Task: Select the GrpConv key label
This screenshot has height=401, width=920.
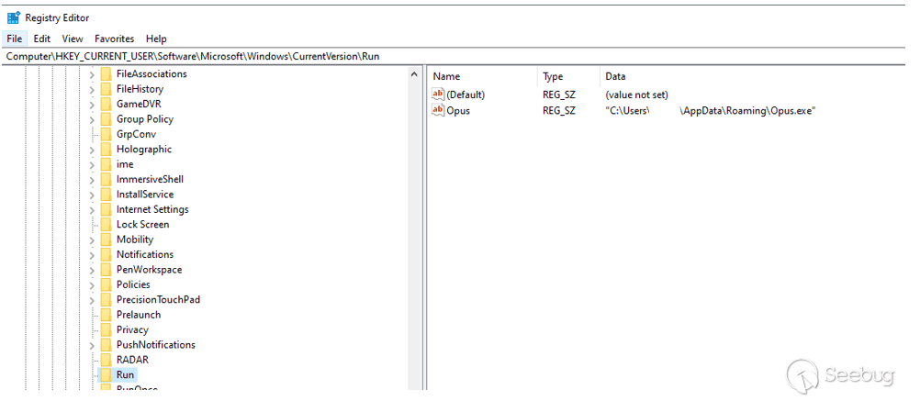Action: click(136, 134)
